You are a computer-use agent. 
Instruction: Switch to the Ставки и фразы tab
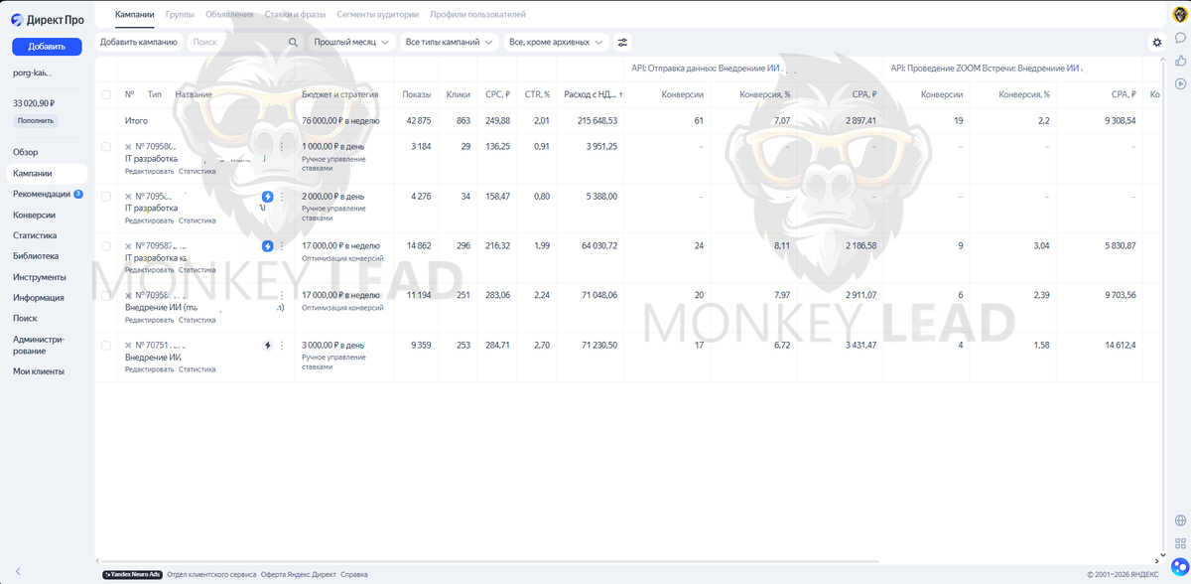point(295,15)
